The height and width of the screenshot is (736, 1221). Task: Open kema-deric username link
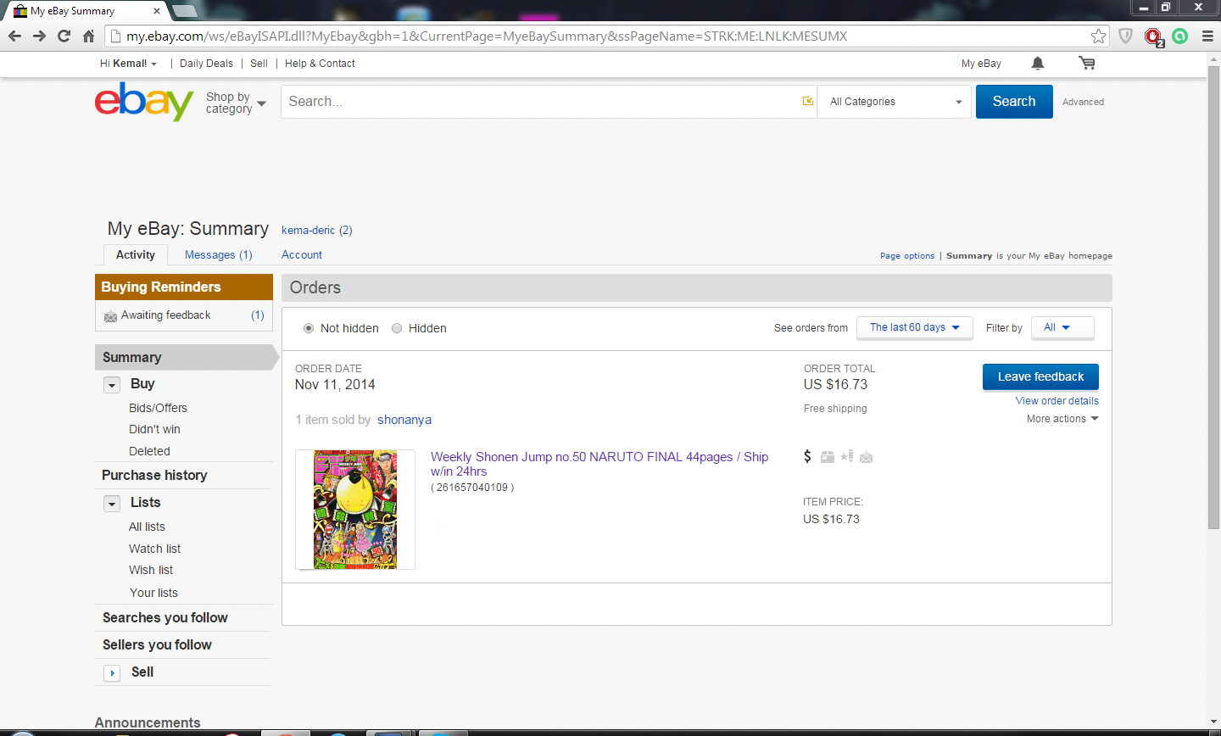click(x=308, y=230)
